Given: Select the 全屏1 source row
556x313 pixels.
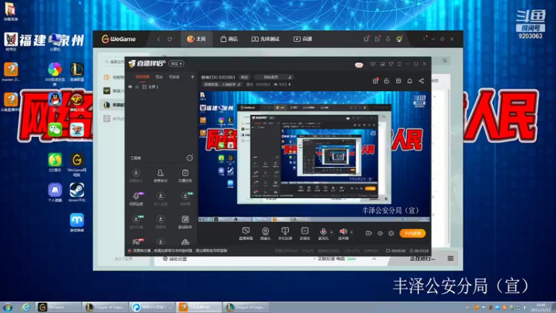Looking at the screenshot, I should tap(161, 87).
